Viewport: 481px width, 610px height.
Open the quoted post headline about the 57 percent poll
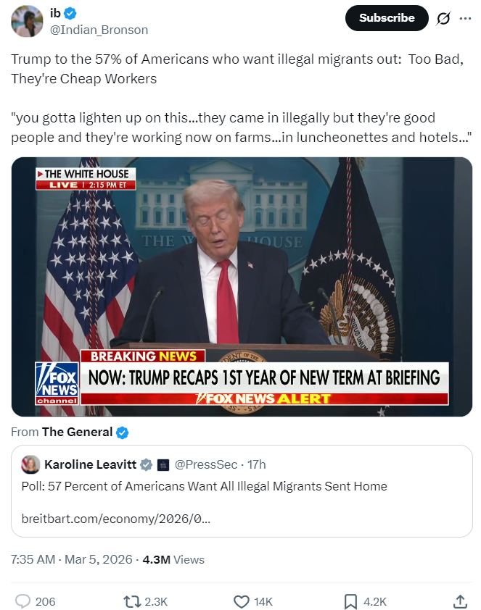[x=204, y=486]
